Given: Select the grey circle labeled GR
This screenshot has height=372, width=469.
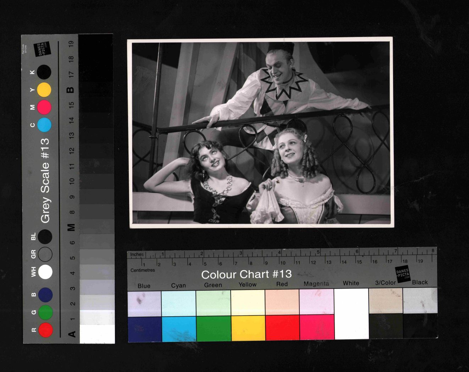Looking at the screenshot, I should point(45,254).
